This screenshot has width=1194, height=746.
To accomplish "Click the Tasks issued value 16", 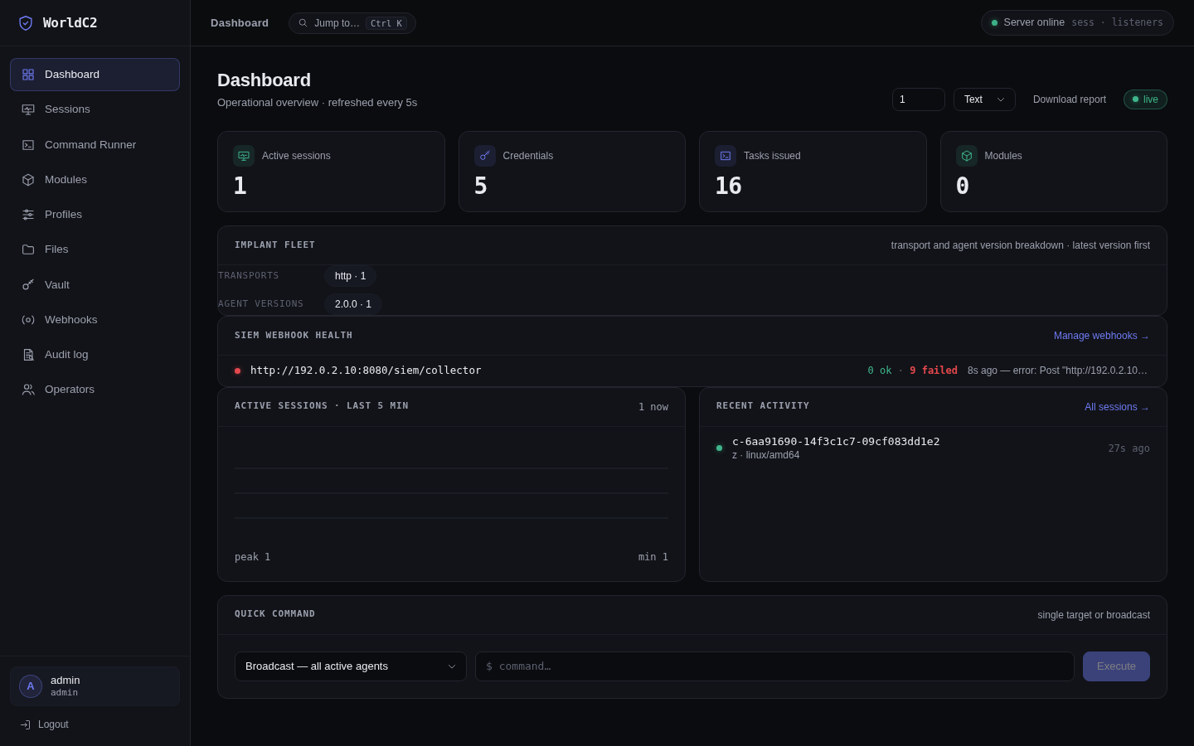I will [728, 186].
